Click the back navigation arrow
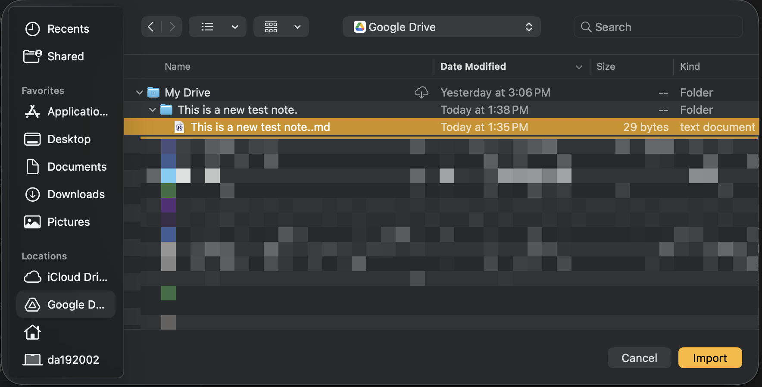 coord(151,27)
